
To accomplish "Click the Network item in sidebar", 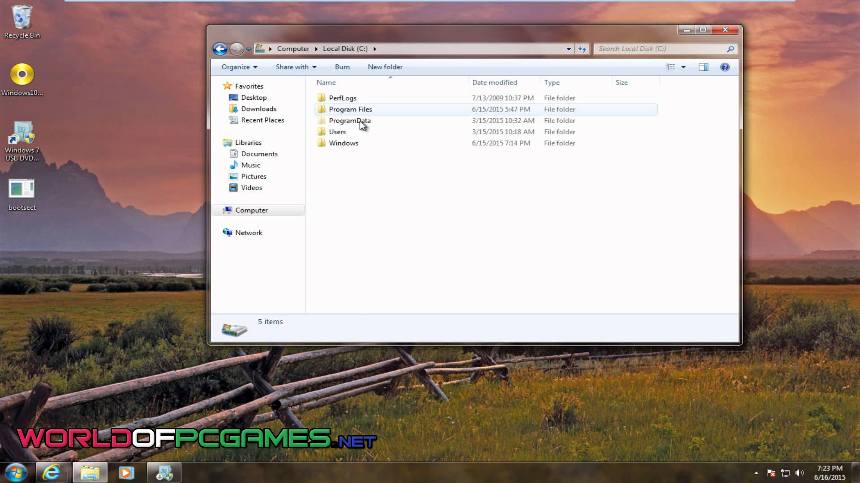I will (248, 232).
